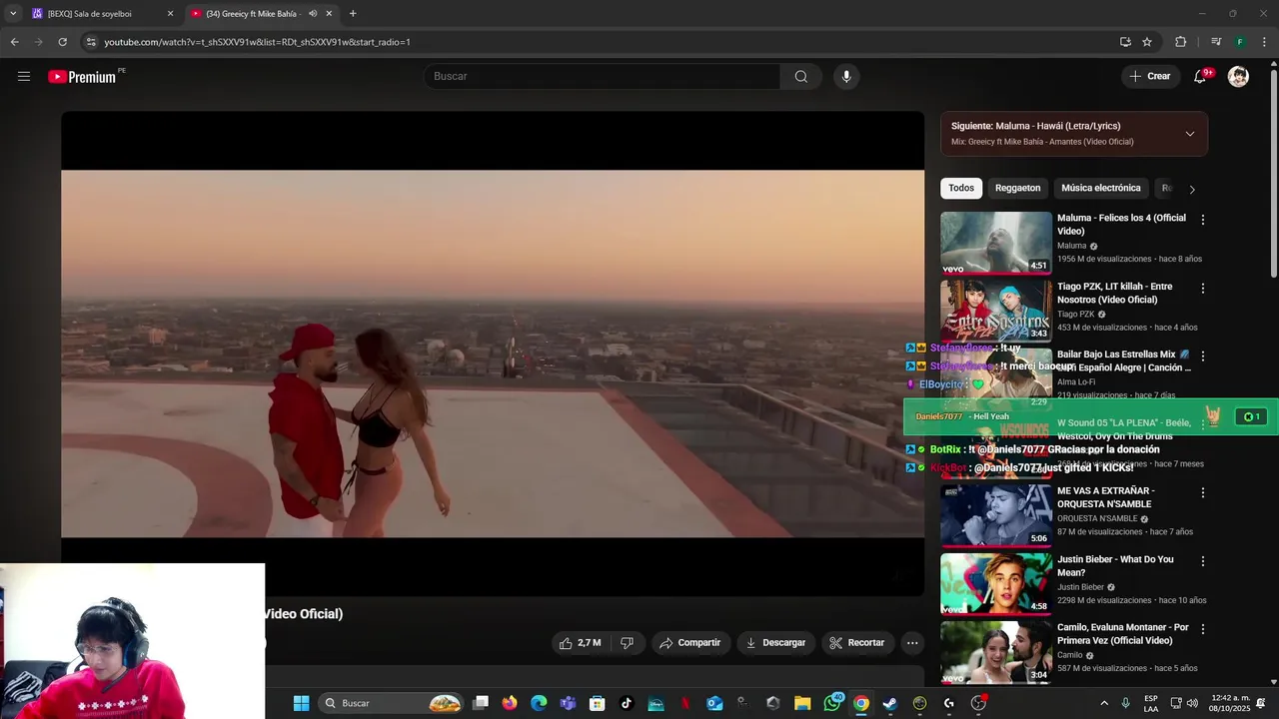
Task: Open ME VAS A EXTRAÑAR thumbnail
Action: point(996,515)
